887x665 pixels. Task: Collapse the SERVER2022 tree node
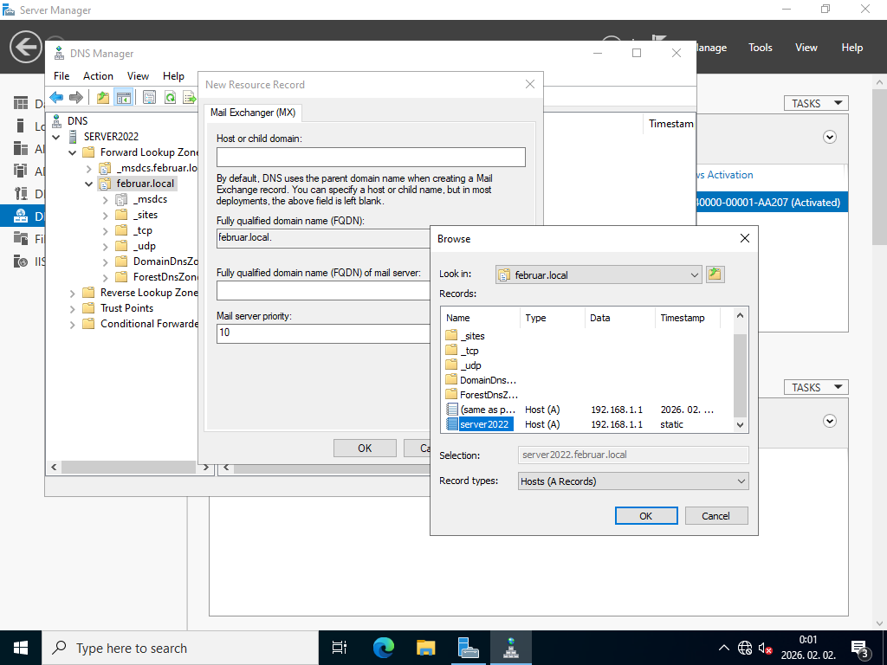coord(57,137)
